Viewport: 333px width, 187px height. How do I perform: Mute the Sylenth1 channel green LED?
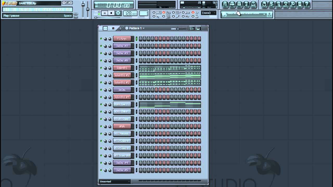pyautogui.click(x=101, y=68)
